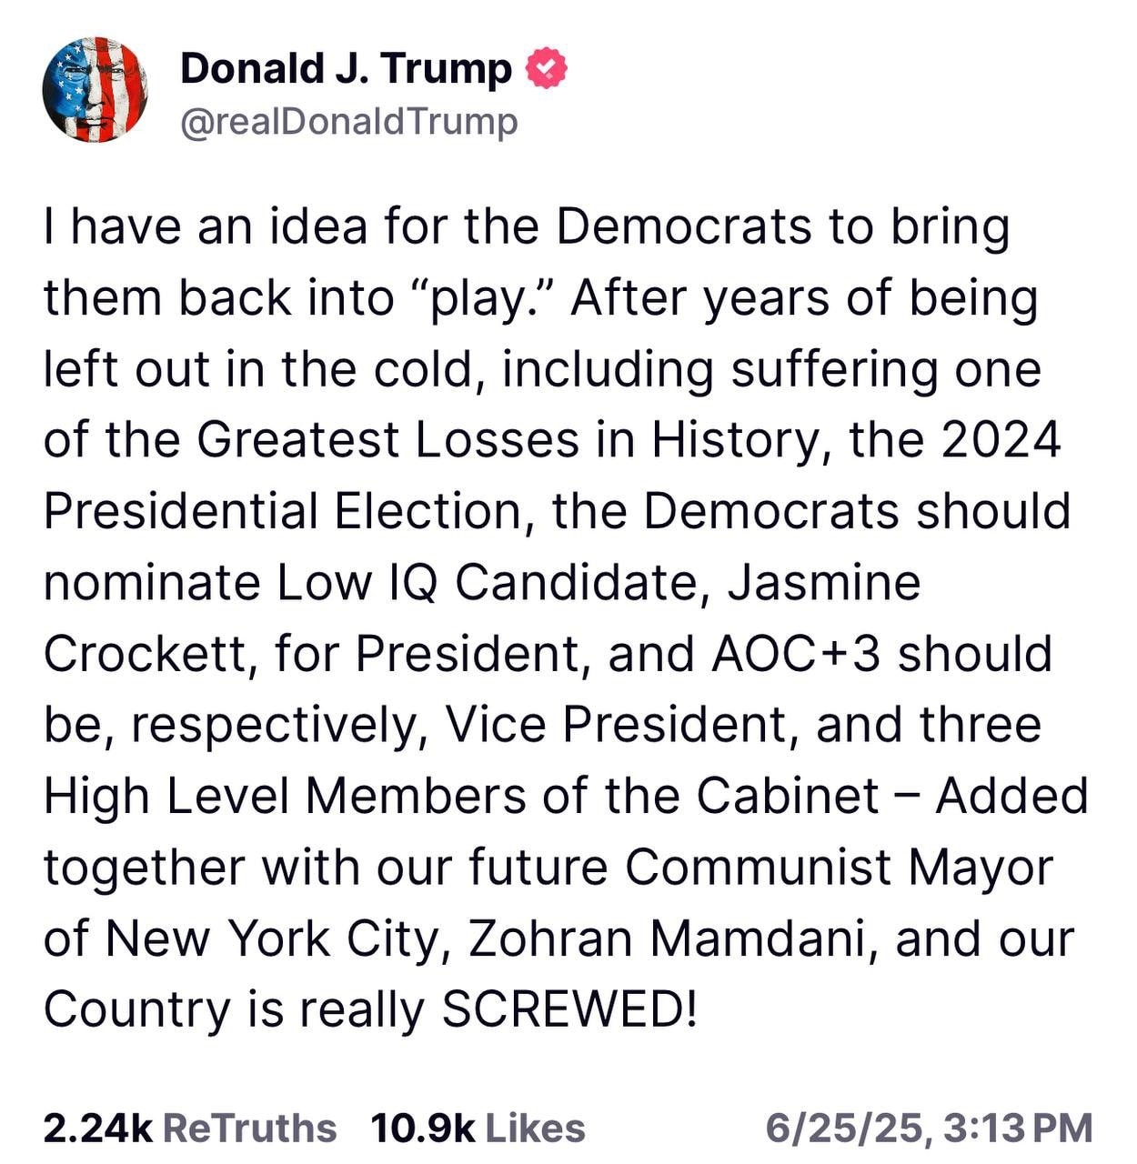1137x1164 pixels.
Task: Open the Donald J. Trump display name
Action: click(347, 69)
